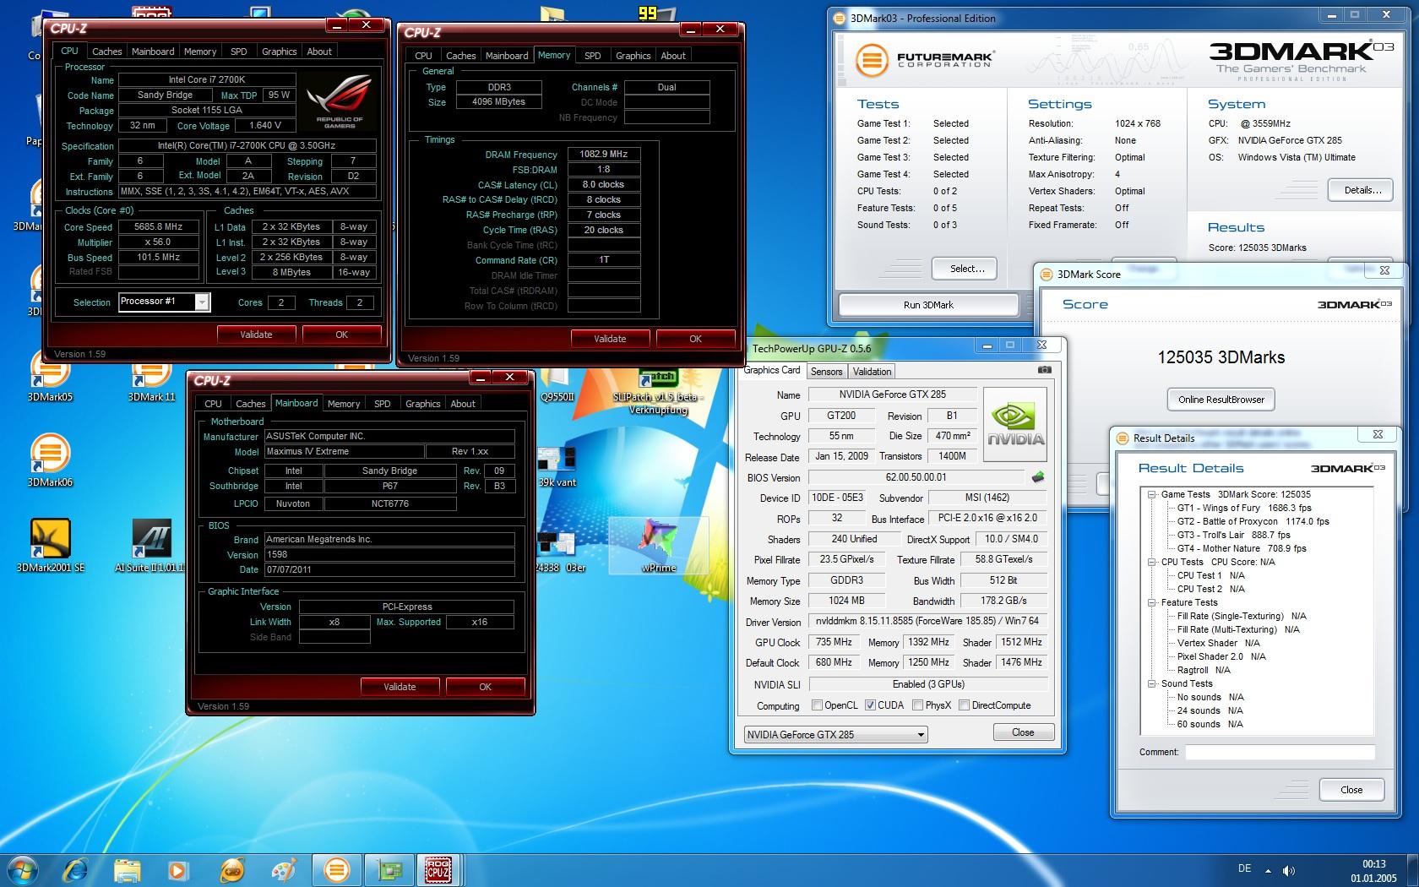
Task: Open SPD tab in CPU-Z Memory window
Action: coord(593,56)
